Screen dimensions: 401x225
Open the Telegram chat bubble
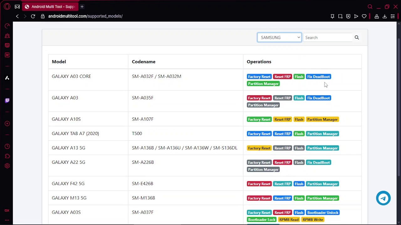[x=383, y=198]
